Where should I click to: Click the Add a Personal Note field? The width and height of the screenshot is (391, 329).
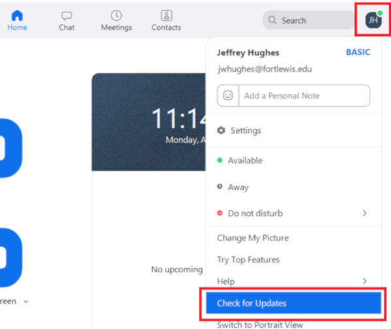pyautogui.click(x=303, y=95)
